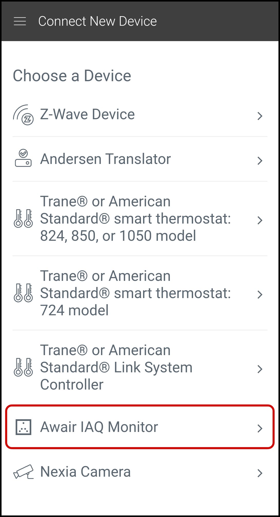
Task: Select Z-Wave Device from the list
Action: [x=87, y=114]
